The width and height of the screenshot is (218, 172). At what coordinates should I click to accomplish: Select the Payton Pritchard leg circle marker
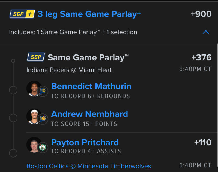coord(13,153)
